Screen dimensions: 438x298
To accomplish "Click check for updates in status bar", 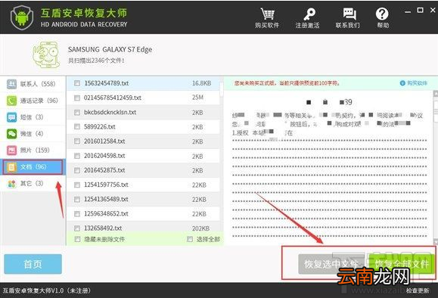I will 418,290.
